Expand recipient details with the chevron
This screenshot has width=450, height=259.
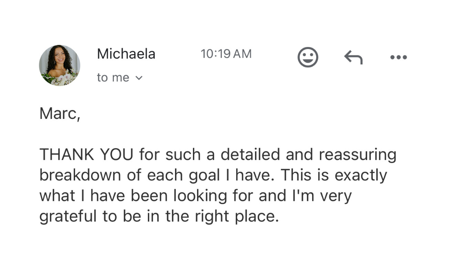[139, 78]
